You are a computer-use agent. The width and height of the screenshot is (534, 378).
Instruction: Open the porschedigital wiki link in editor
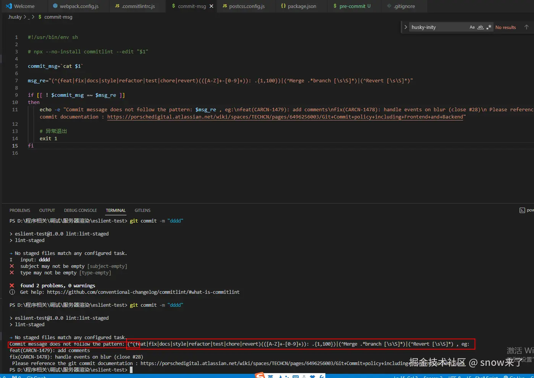click(x=285, y=117)
